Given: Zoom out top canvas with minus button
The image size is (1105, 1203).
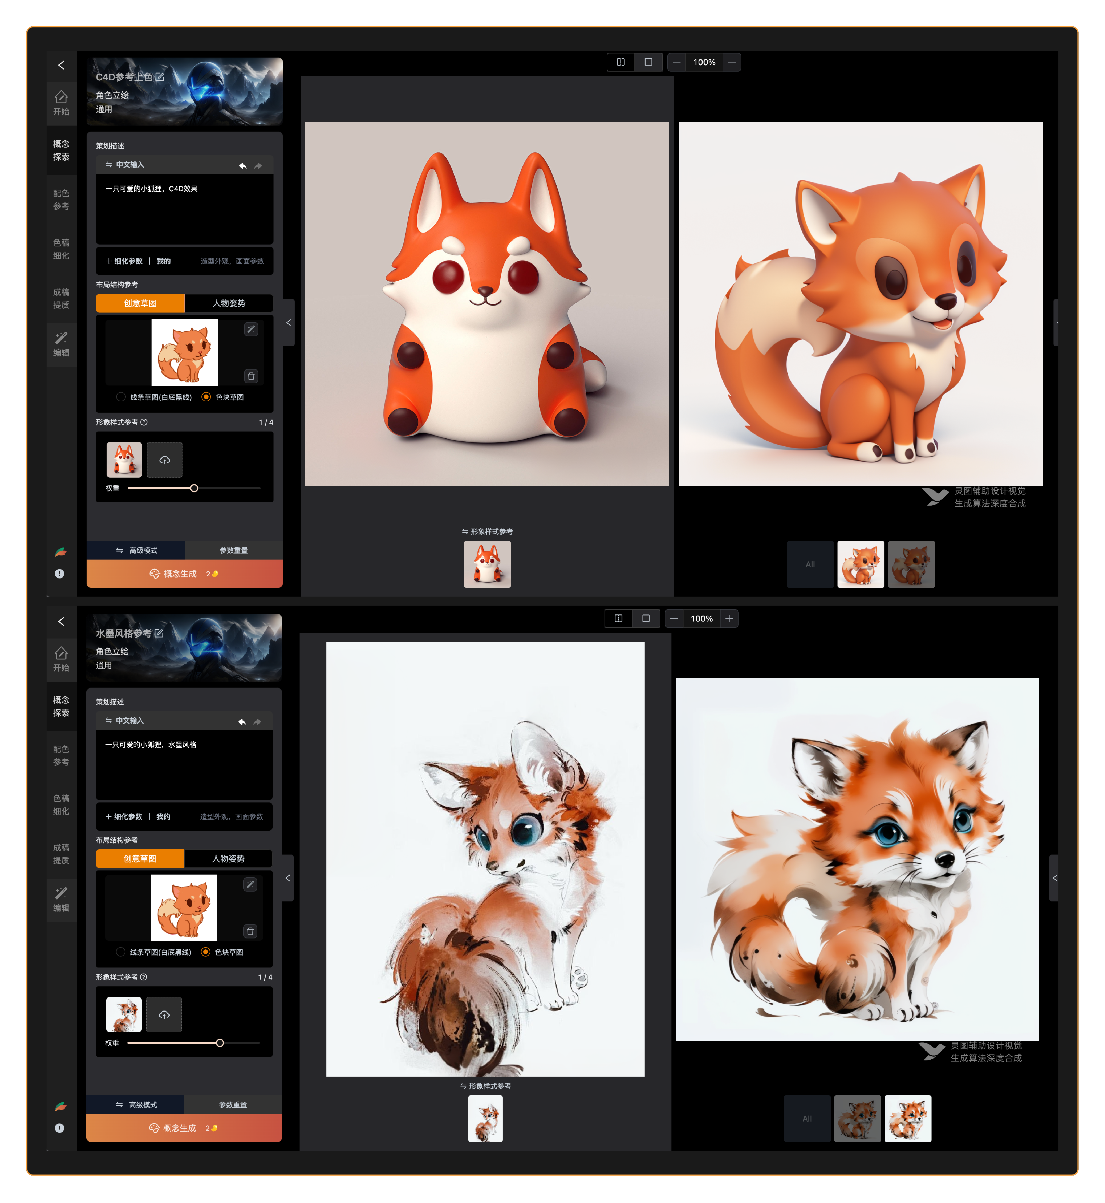Looking at the screenshot, I should pyautogui.click(x=677, y=62).
